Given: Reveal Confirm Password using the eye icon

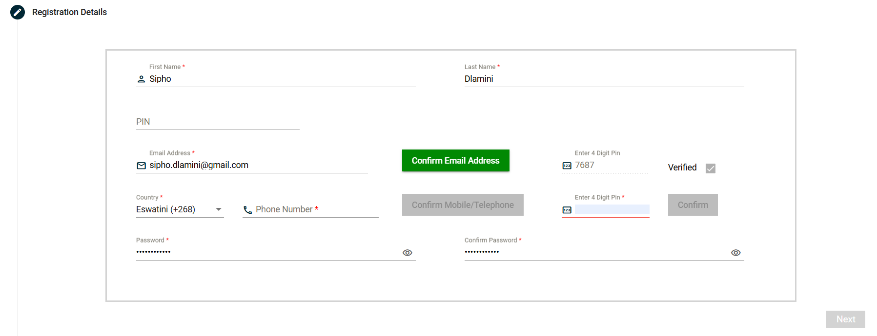Looking at the screenshot, I should point(735,253).
